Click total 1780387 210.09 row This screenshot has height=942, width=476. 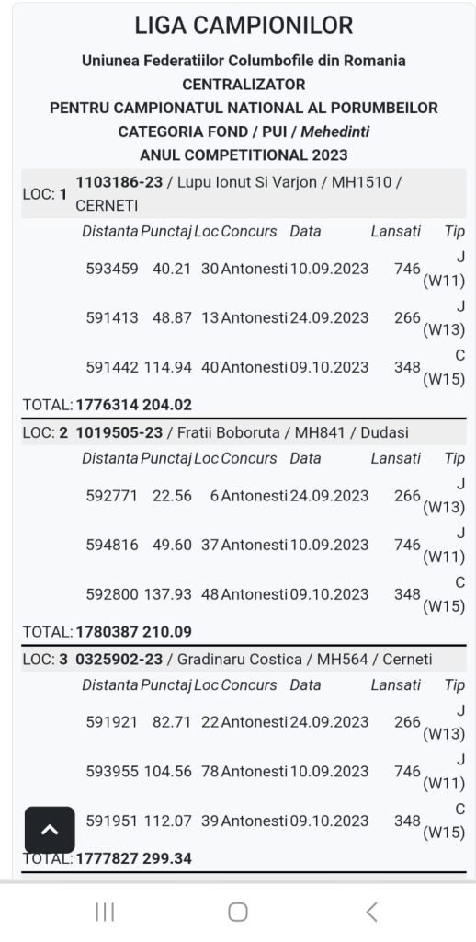pyautogui.click(x=244, y=631)
